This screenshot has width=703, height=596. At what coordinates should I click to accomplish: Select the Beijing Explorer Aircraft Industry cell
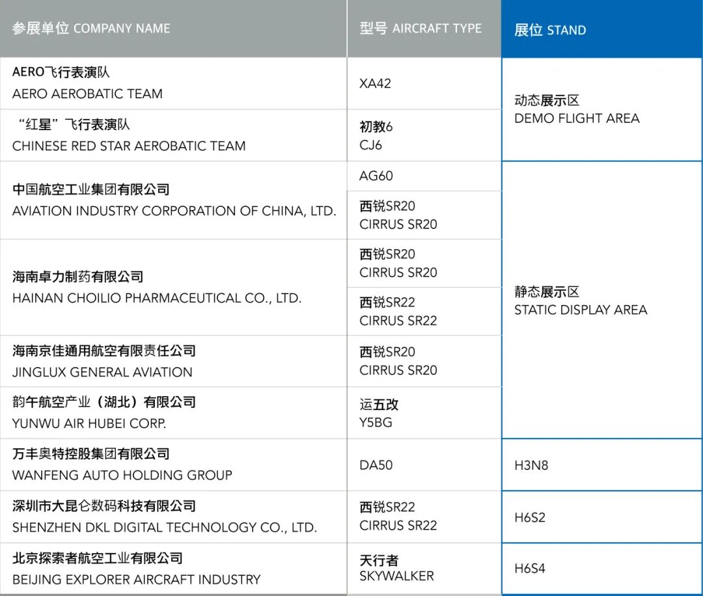[173, 569]
